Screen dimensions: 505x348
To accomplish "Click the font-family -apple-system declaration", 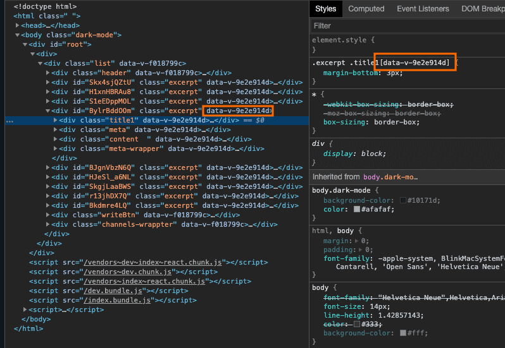I will click(414, 263).
